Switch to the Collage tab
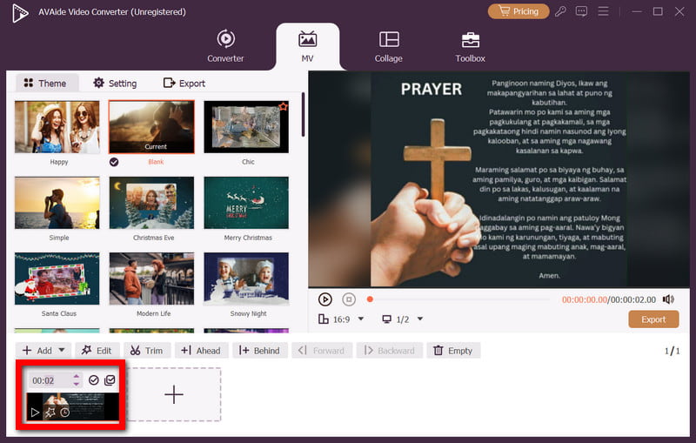The image size is (696, 443). (x=389, y=47)
